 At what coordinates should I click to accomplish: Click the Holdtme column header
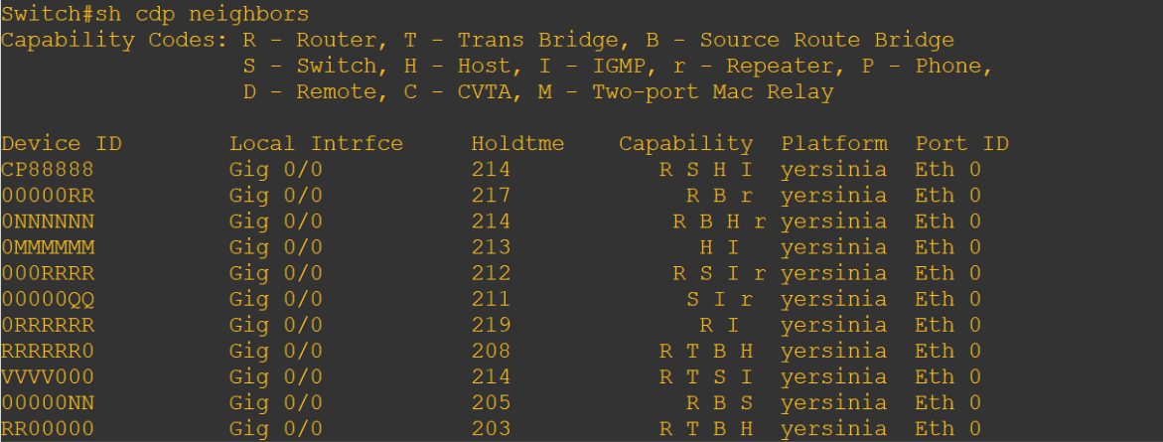click(x=517, y=143)
